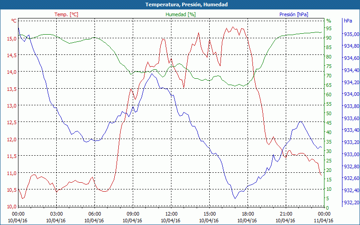Select the blue 'Presión [hPa]' legend label
The image size is (360, 225).
pos(294,14)
